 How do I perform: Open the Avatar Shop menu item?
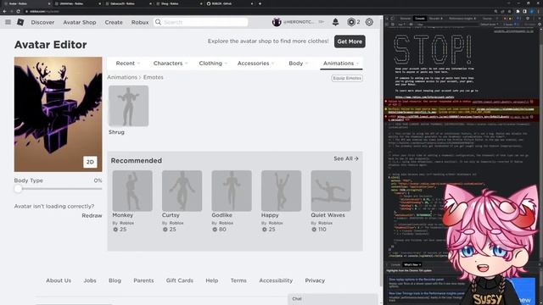80,22
